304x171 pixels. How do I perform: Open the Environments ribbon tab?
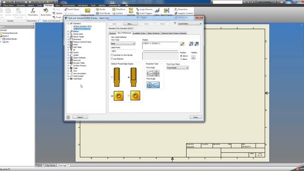coord(69,5)
